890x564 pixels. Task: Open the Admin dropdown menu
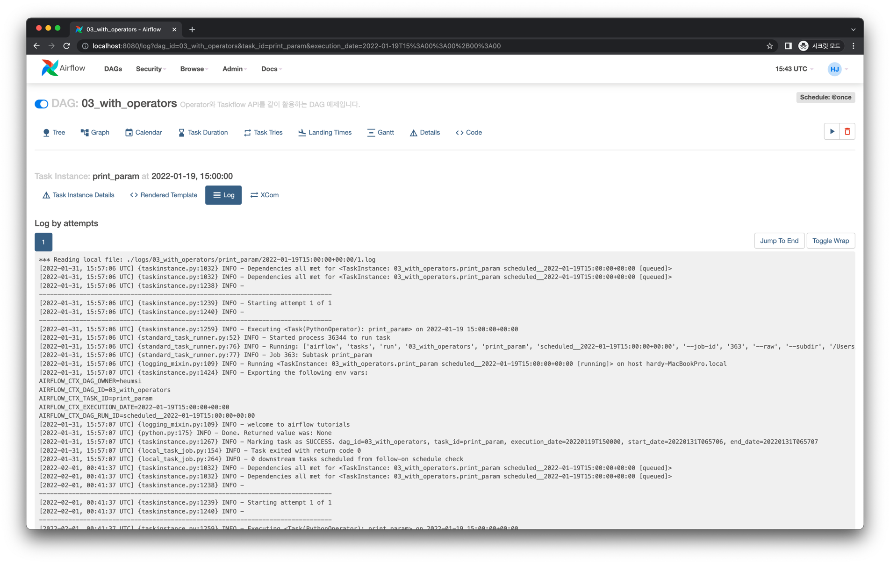(x=234, y=69)
